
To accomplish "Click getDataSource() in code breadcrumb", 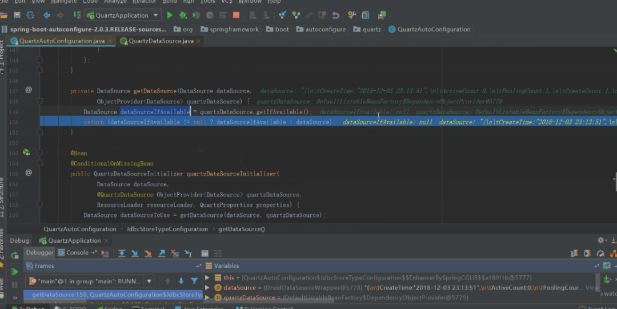I will tap(242, 229).
